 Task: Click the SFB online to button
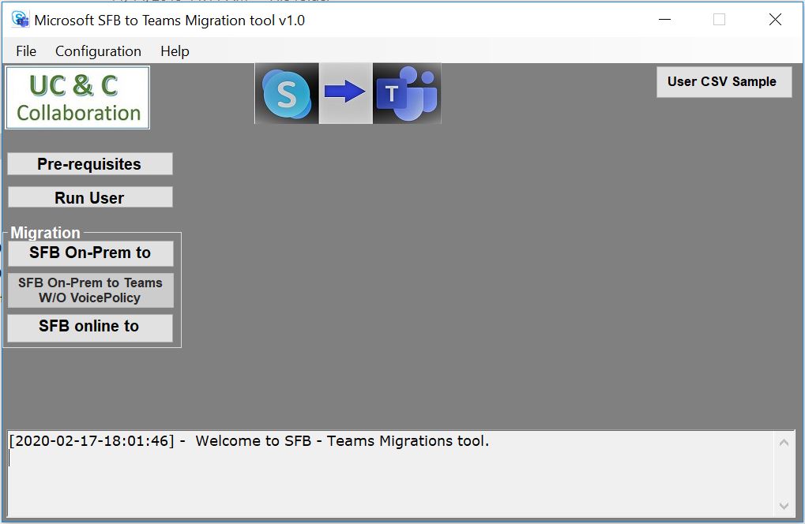click(90, 327)
